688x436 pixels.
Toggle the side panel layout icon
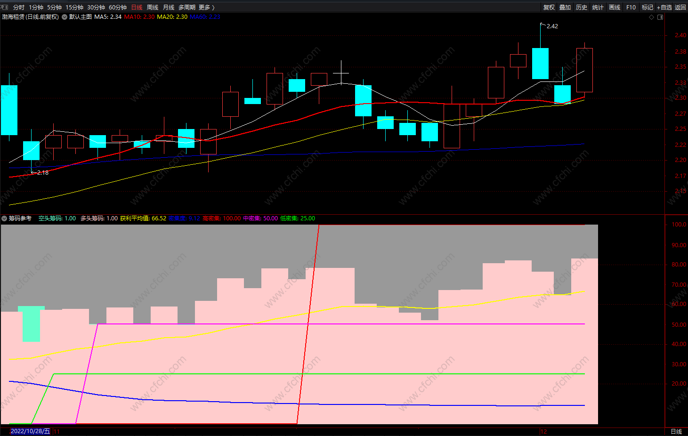pos(660,17)
